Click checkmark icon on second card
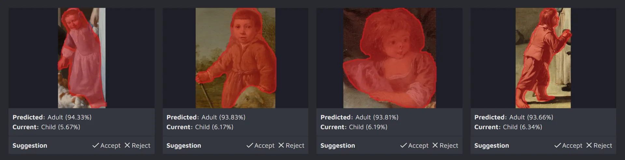This screenshot has width=625, height=160. pyautogui.click(x=249, y=145)
